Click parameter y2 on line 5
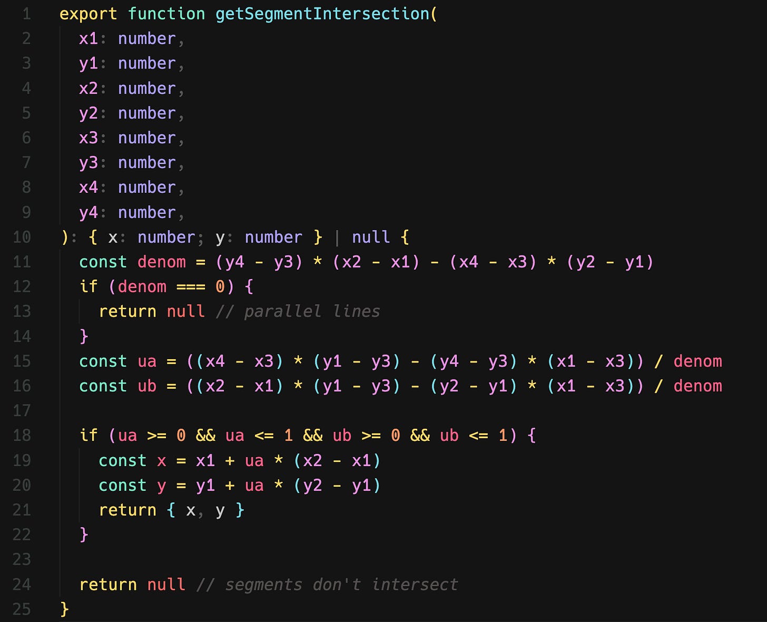Screen dimensions: 767x622 tap(88, 113)
